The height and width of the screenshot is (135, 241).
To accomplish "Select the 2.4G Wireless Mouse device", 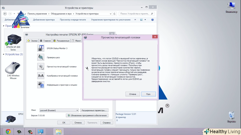I will [13, 69].
